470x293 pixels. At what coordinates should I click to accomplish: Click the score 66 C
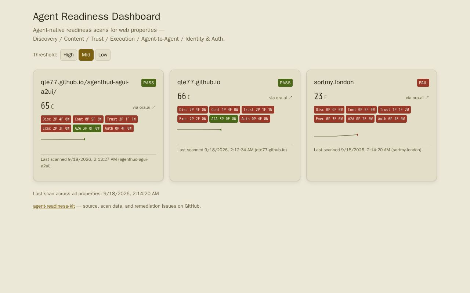pos(184,97)
